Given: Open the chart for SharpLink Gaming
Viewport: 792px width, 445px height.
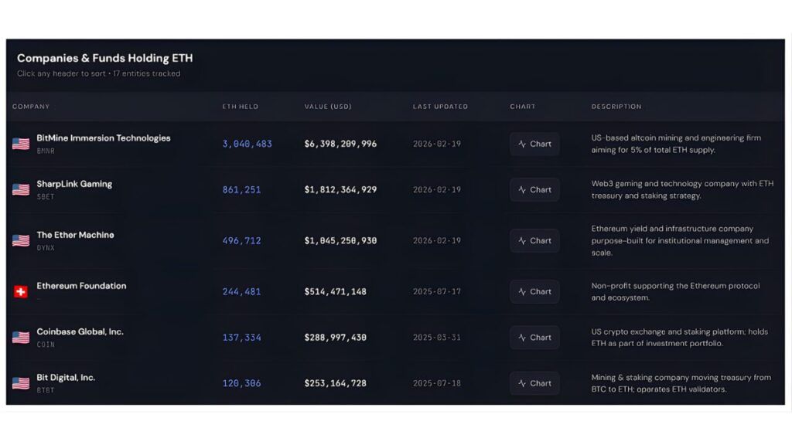Looking at the screenshot, I should point(534,189).
